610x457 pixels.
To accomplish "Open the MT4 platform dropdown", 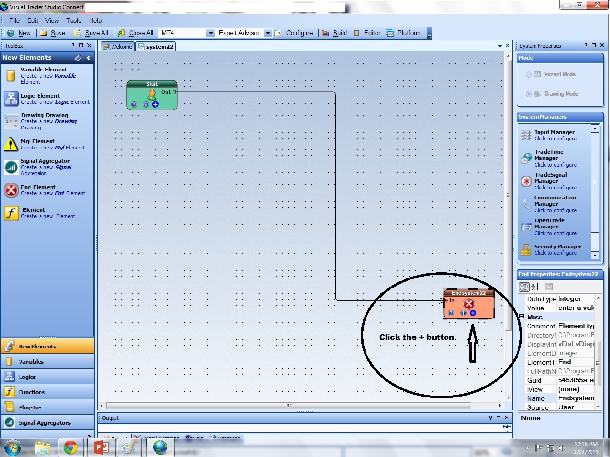I will (x=210, y=33).
